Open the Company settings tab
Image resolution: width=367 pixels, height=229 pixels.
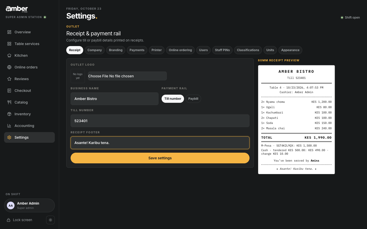coord(95,50)
